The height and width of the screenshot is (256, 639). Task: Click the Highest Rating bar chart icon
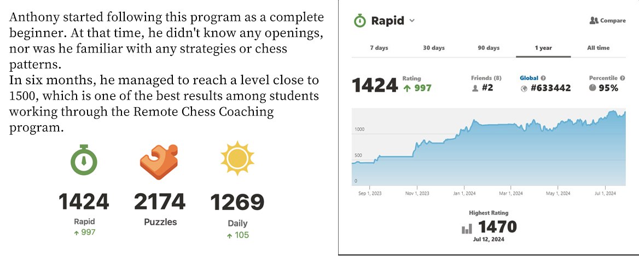(467, 229)
